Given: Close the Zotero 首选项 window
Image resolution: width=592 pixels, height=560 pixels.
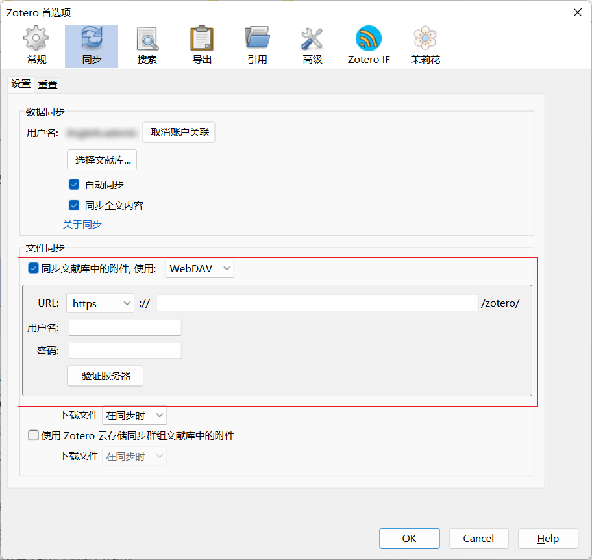Looking at the screenshot, I should tap(578, 12).
